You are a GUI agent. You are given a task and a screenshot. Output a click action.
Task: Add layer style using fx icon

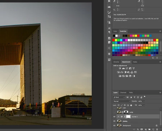[x=138, y=129]
